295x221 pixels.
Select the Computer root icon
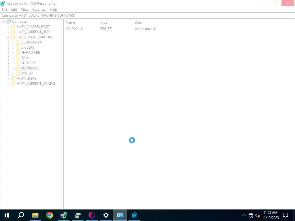[8, 21]
